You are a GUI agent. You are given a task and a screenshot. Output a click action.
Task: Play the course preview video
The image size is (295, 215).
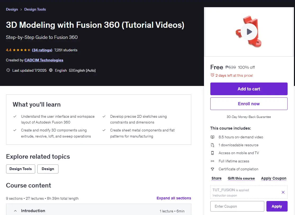point(249,31)
